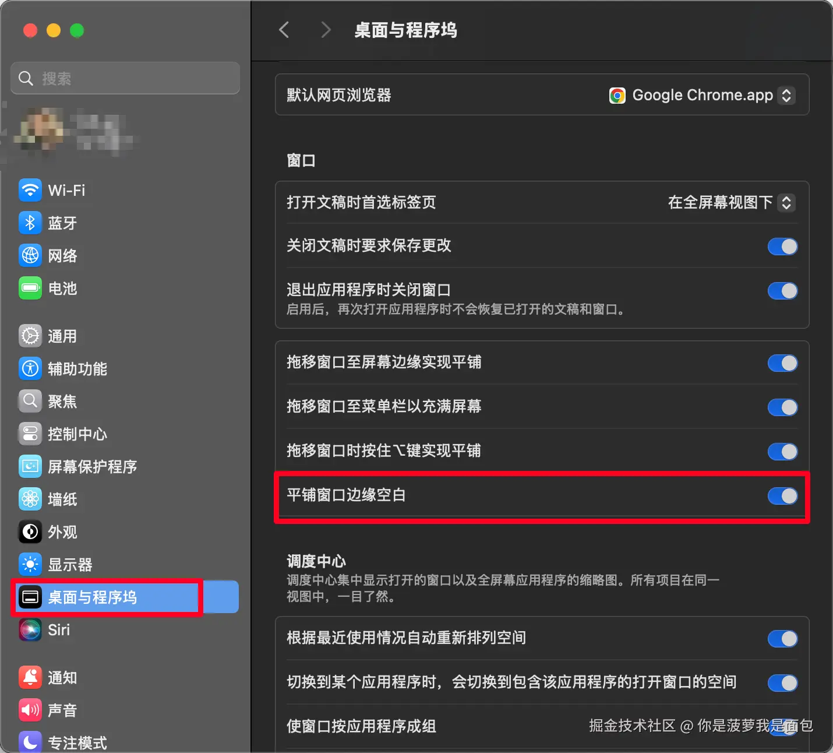Go forward with the right chevron
Viewport: 833px width, 753px height.
click(326, 30)
